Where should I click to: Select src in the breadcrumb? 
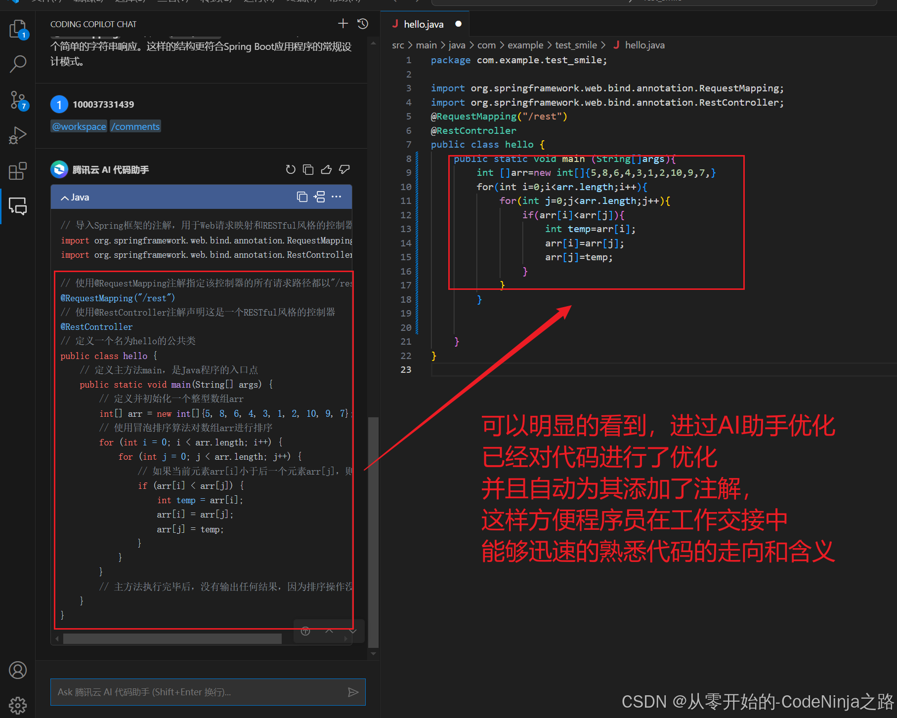398,45
